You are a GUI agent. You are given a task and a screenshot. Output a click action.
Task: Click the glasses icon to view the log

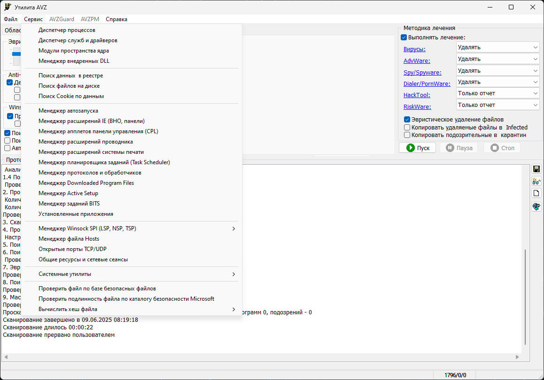[536, 181]
